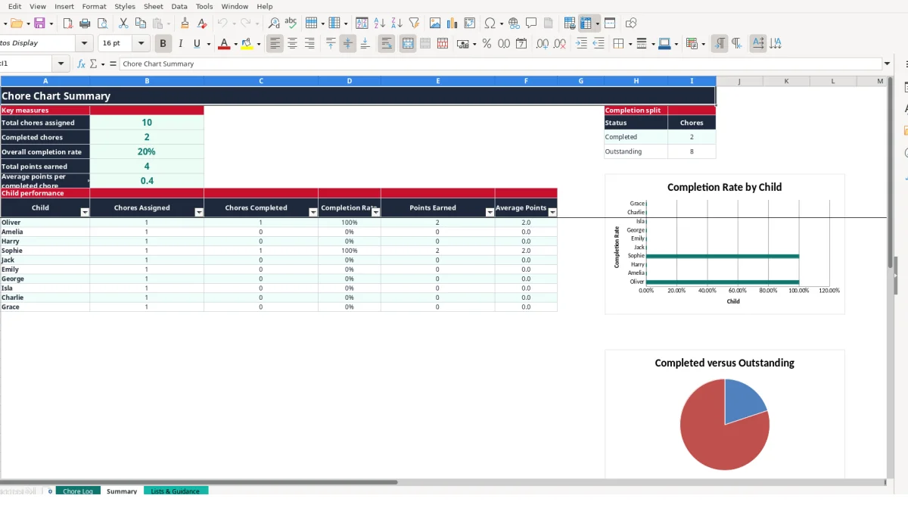Switch to the Chore Log sheet tab

point(78,491)
